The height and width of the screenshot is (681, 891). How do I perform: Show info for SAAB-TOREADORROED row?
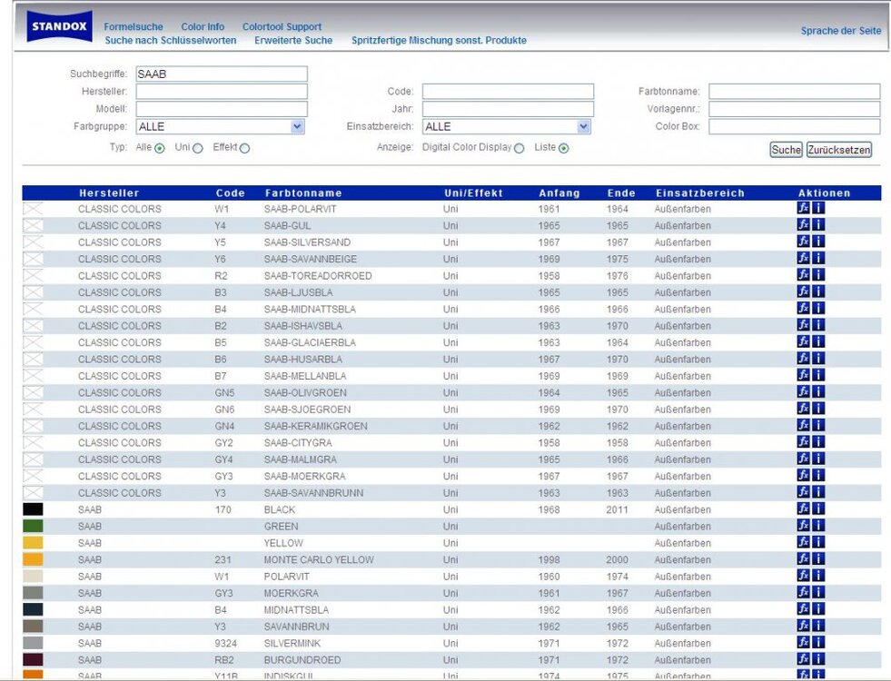click(817, 275)
